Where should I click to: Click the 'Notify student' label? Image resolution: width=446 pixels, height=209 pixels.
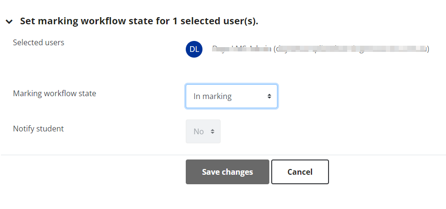pyautogui.click(x=38, y=129)
